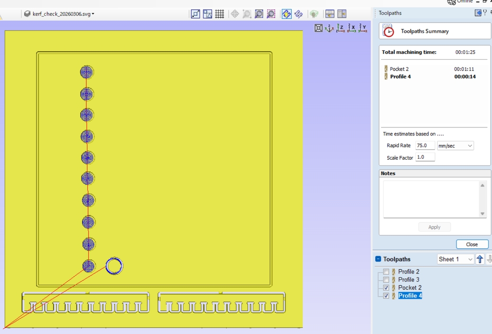Click the Toolpaths panel title
Viewport: 492px width, 334px height.
390,13
